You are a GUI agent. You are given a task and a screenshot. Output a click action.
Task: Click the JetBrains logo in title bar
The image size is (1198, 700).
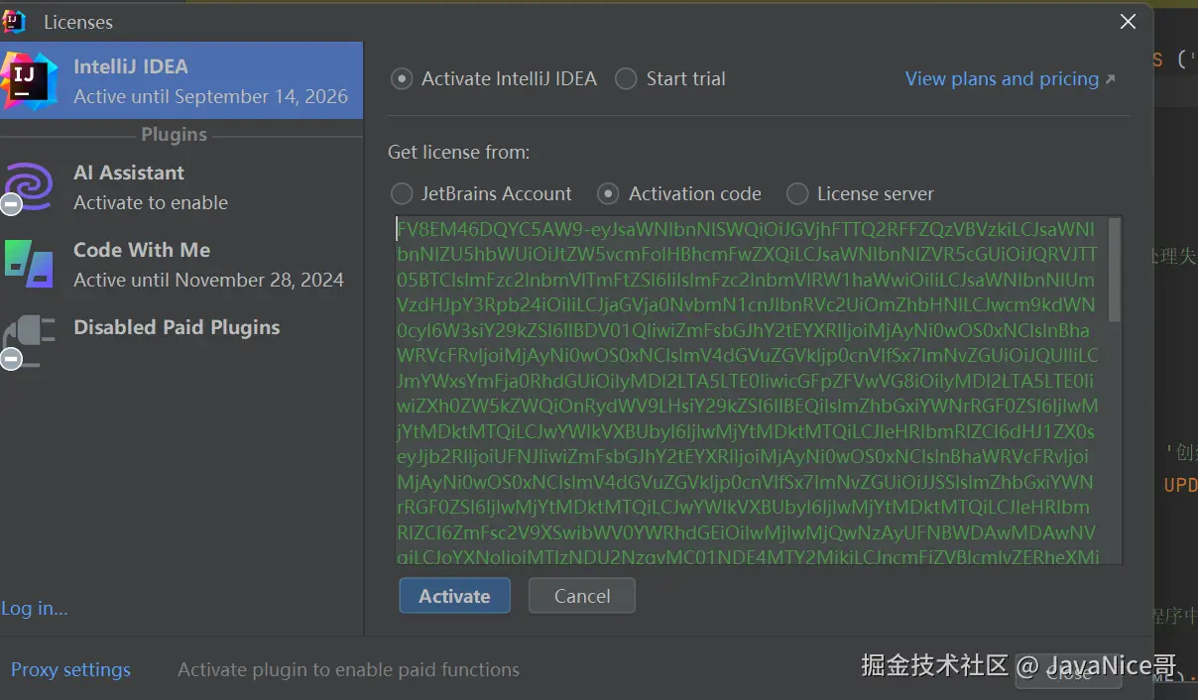pos(14,21)
